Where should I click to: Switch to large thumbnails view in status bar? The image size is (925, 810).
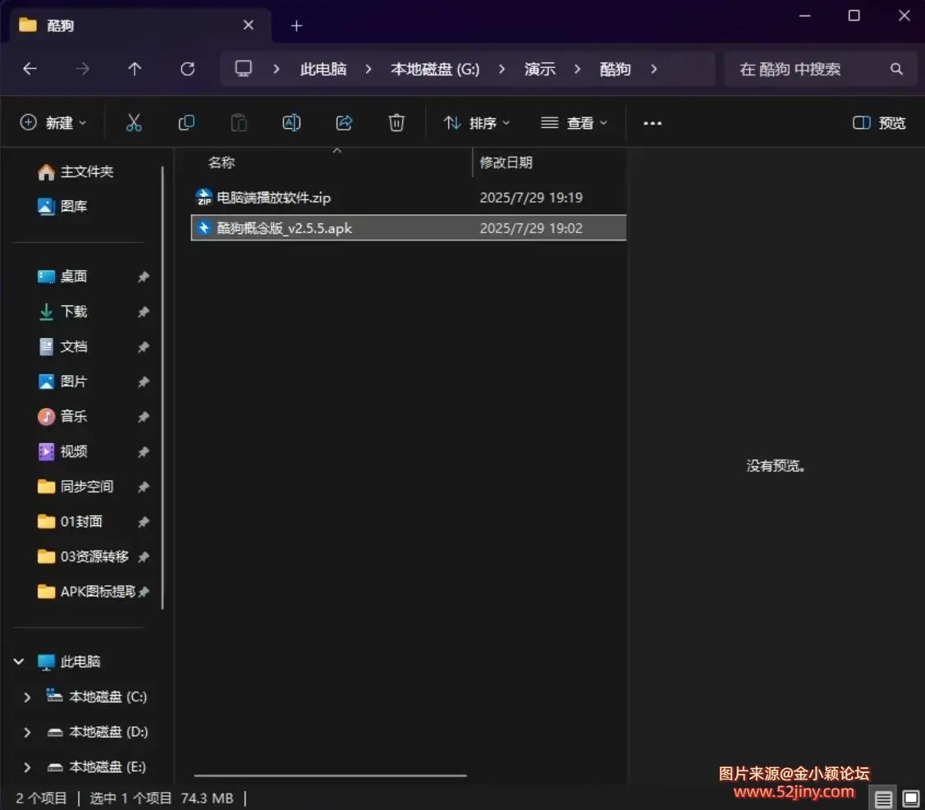coord(909,798)
